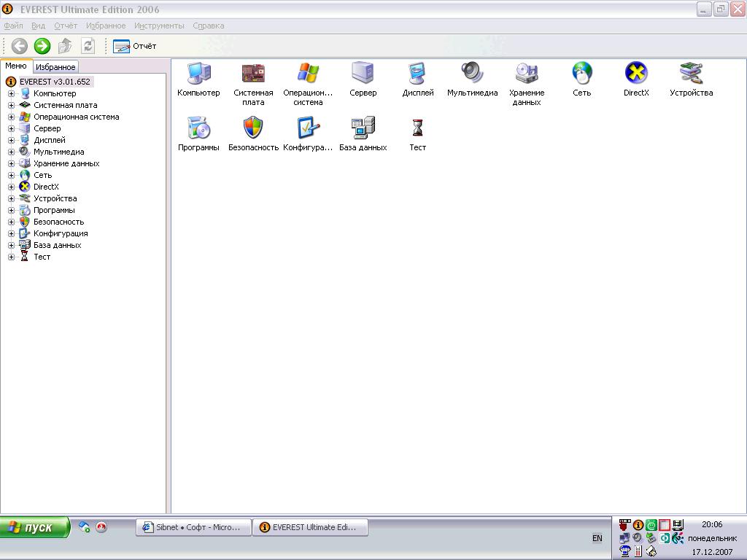Expand the Мультимедиа tree node

[x=11, y=152]
